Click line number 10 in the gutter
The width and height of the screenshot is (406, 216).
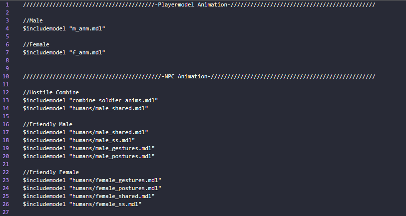(x=6, y=76)
